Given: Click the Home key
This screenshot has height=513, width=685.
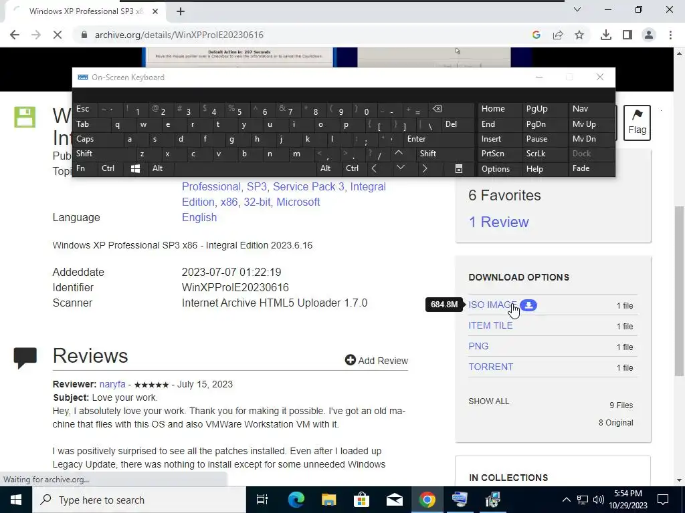Looking at the screenshot, I should pos(500,109).
